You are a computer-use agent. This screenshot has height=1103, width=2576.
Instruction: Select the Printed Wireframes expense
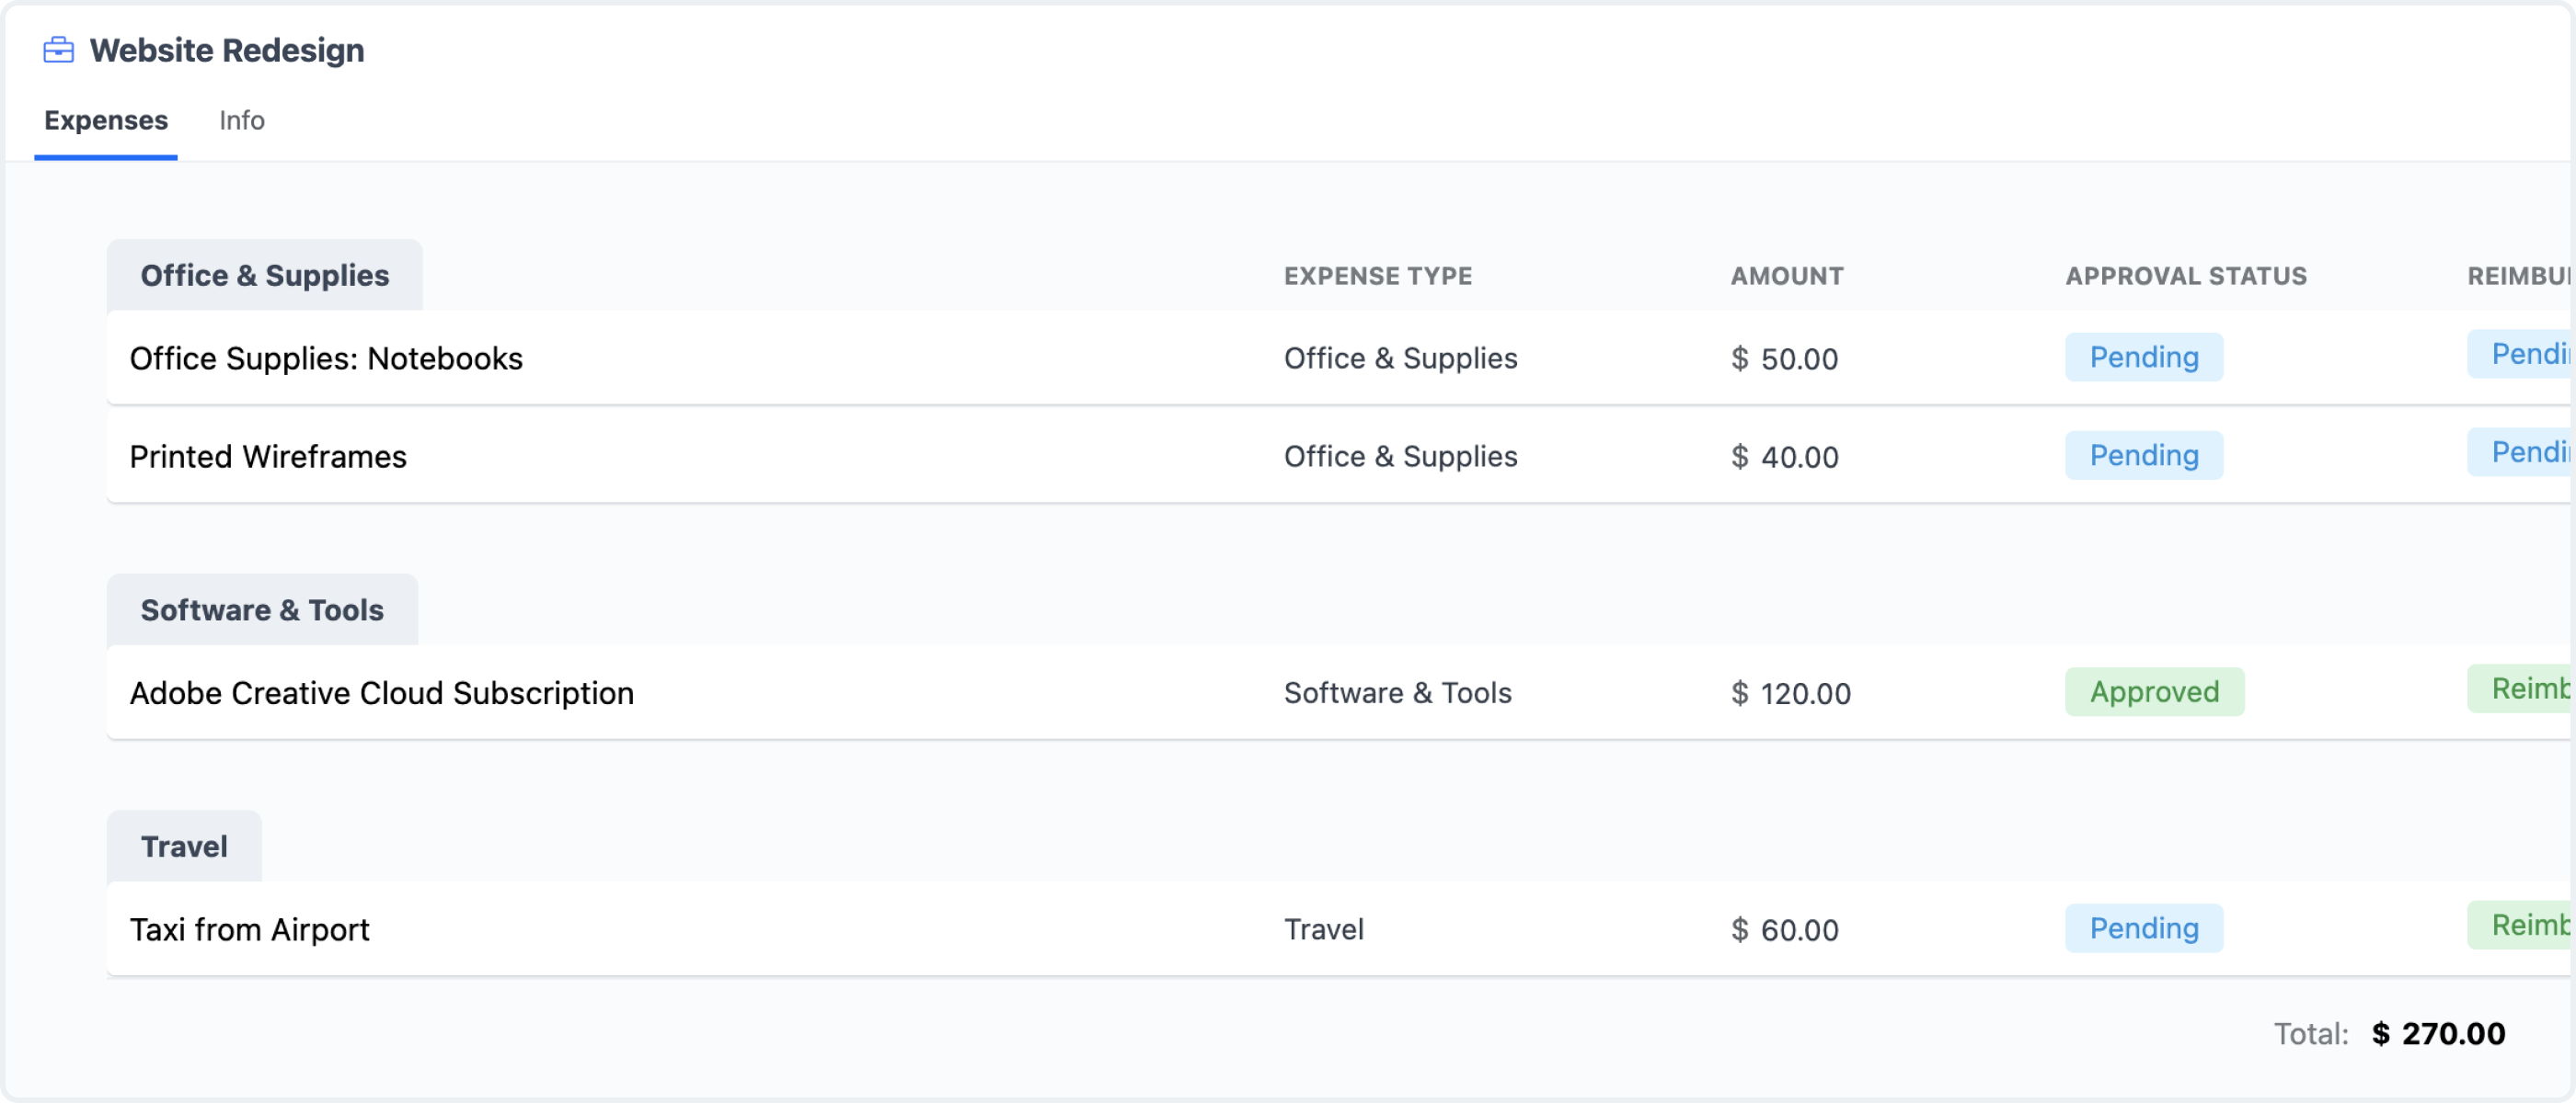[x=268, y=457]
